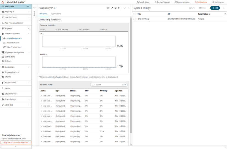Viewport: 227px width, 149px height.
Task: Click the Fleet Management icon
Action: [2, 34]
